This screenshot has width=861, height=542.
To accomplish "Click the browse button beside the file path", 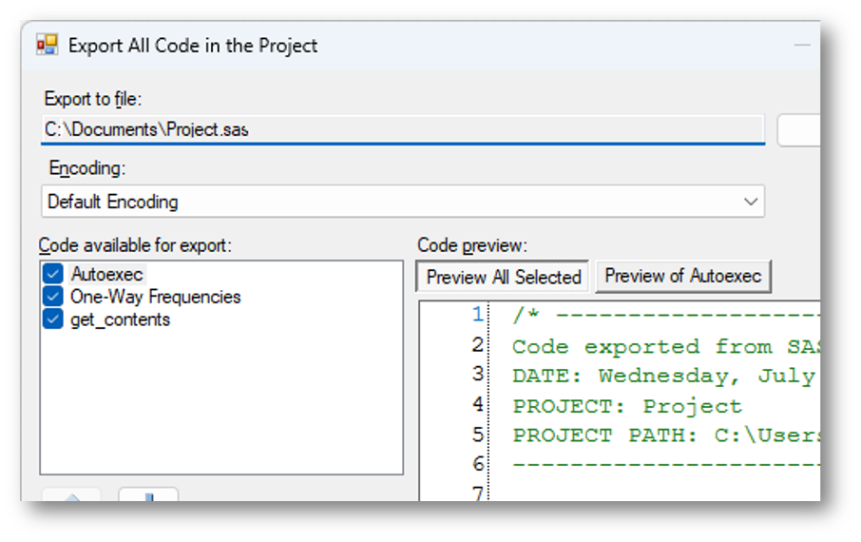I will pos(798,130).
